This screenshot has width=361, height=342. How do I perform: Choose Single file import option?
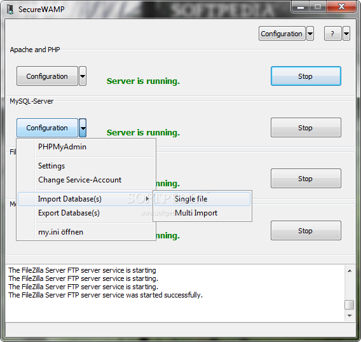click(x=202, y=199)
